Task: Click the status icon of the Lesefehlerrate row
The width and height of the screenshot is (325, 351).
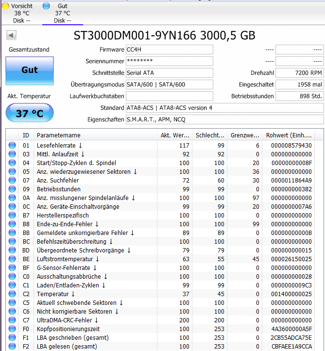Action: pyautogui.click(x=12, y=145)
